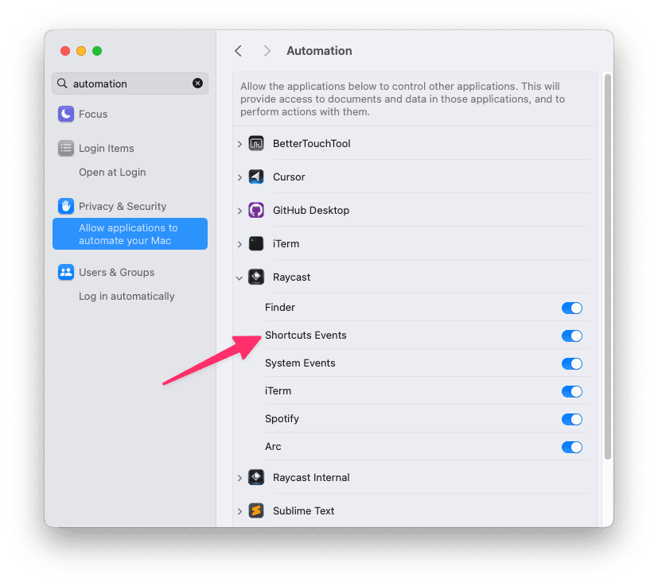Click the BetterTouchTool app icon

pyautogui.click(x=256, y=143)
